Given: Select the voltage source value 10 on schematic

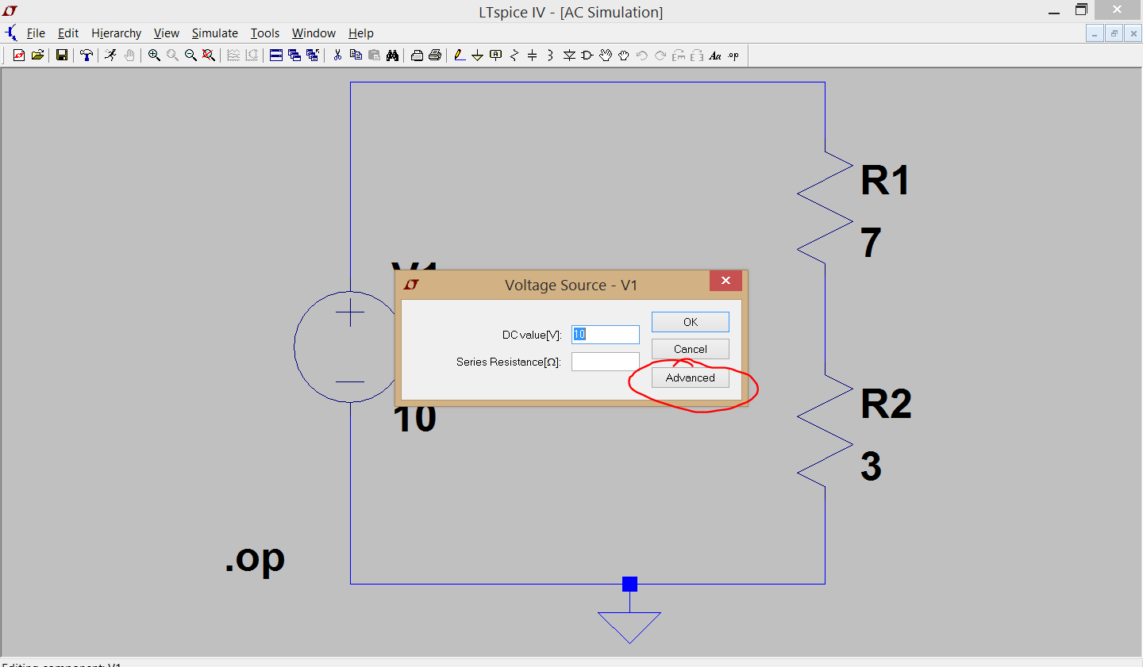Looking at the screenshot, I should point(414,419).
